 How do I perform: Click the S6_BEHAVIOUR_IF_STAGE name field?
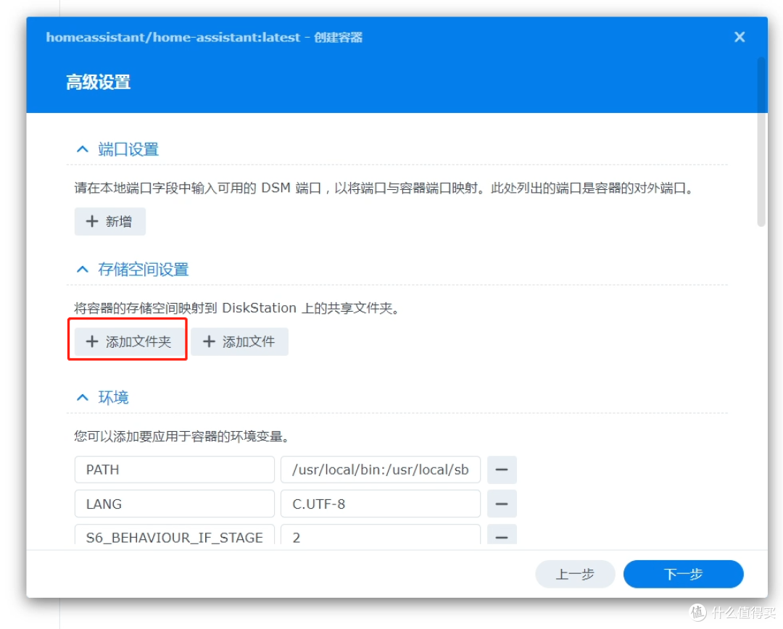pos(174,536)
